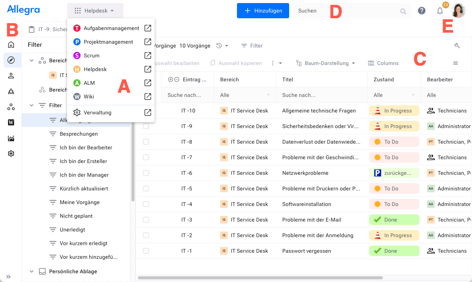
Task: Check the box for row IT -1
Action: [146, 251]
